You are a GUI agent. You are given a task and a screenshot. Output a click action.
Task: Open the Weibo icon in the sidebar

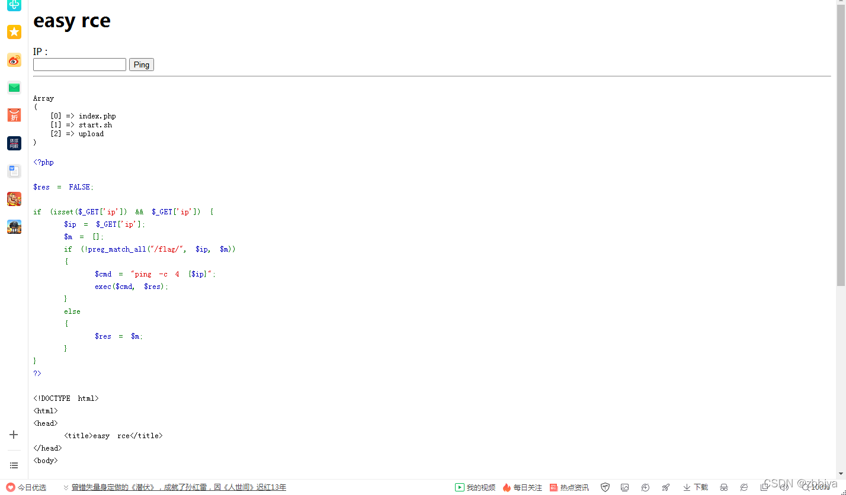(14, 60)
